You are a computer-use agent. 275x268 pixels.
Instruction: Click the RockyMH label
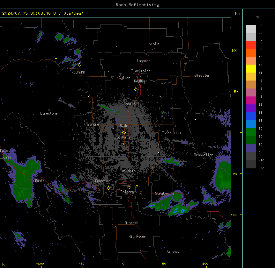[78, 72]
